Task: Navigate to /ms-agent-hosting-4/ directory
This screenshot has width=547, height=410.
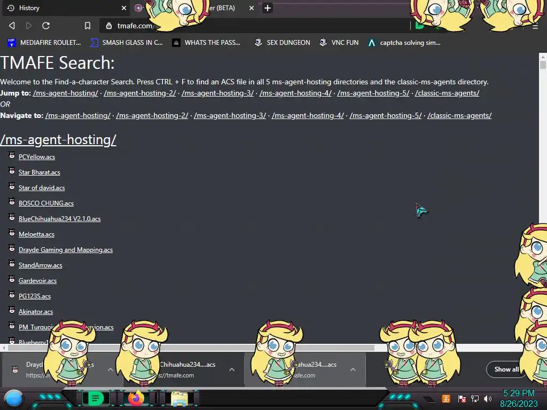Action: [308, 115]
